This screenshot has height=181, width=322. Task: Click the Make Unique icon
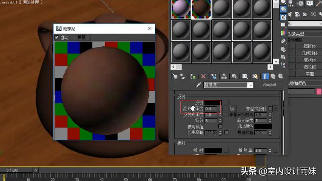[224, 76]
